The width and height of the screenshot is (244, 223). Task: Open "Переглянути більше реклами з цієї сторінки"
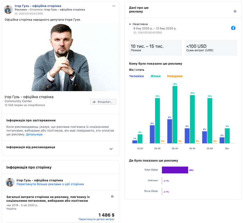pos(50,184)
